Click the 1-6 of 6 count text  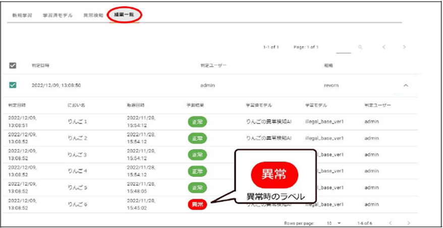click(x=365, y=223)
